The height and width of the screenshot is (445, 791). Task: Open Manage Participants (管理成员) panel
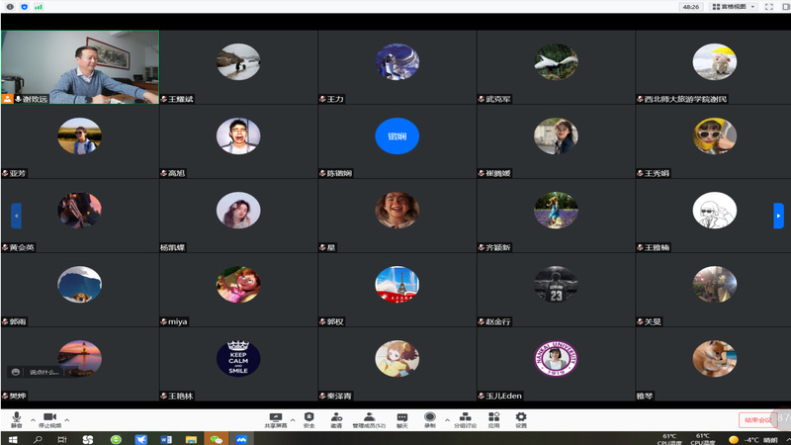pyautogui.click(x=369, y=419)
